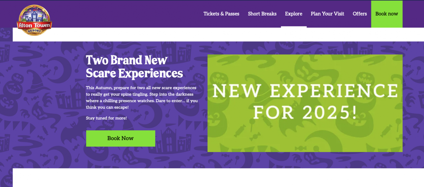Click the "Scare Experiences" heading line

(x=134, y=73)
